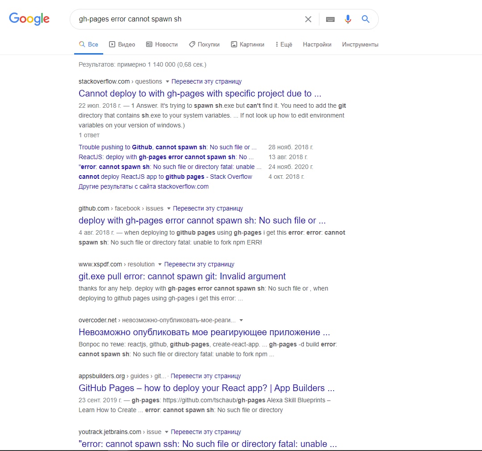Open Настройки search settings

(x=317, y=44)
